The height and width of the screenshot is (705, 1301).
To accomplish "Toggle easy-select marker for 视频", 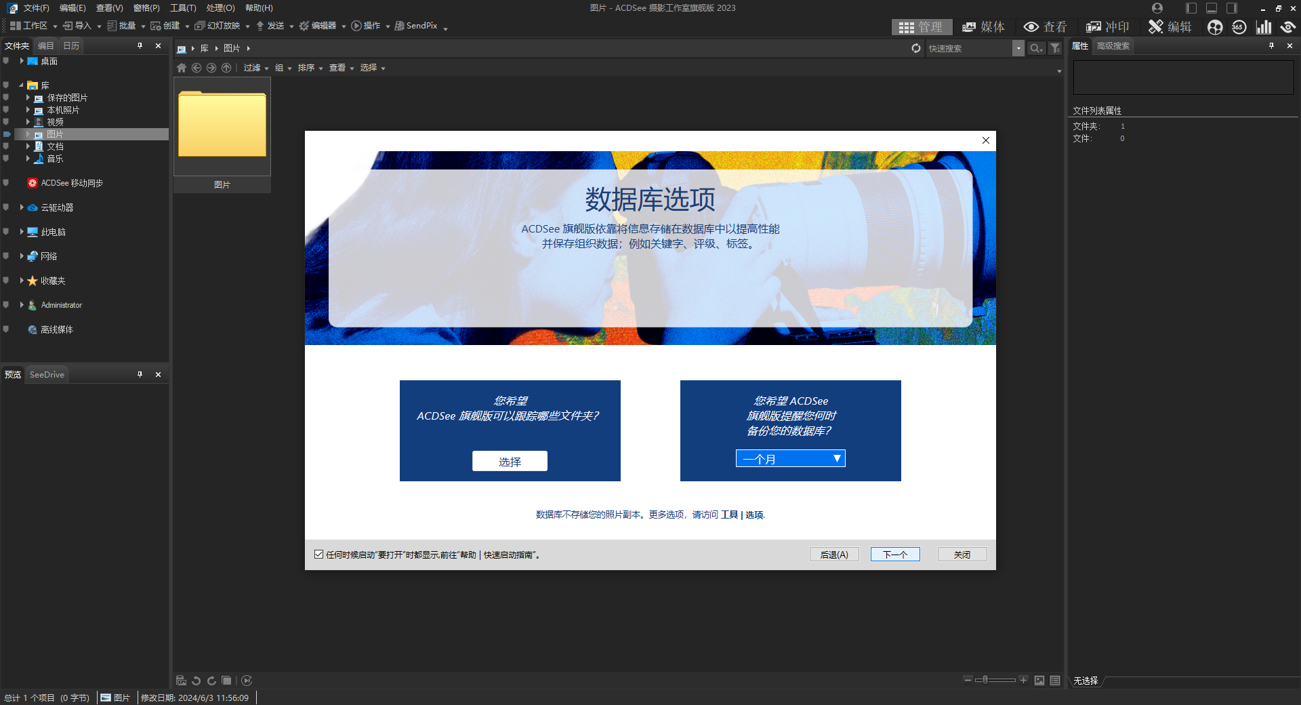I will [6, 122].
